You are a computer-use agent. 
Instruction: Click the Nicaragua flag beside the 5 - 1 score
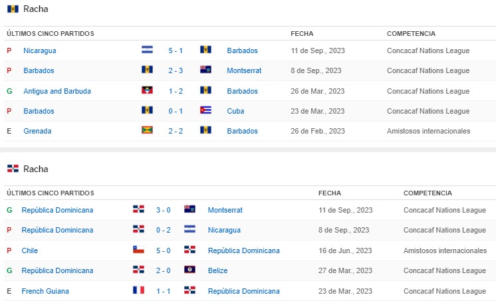click(x=147, y=50)
